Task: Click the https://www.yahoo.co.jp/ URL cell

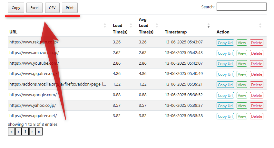Action: (x=33, y=106)
